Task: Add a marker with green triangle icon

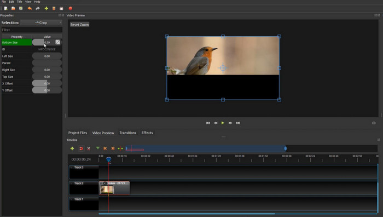Action: (x=98, y=149)
